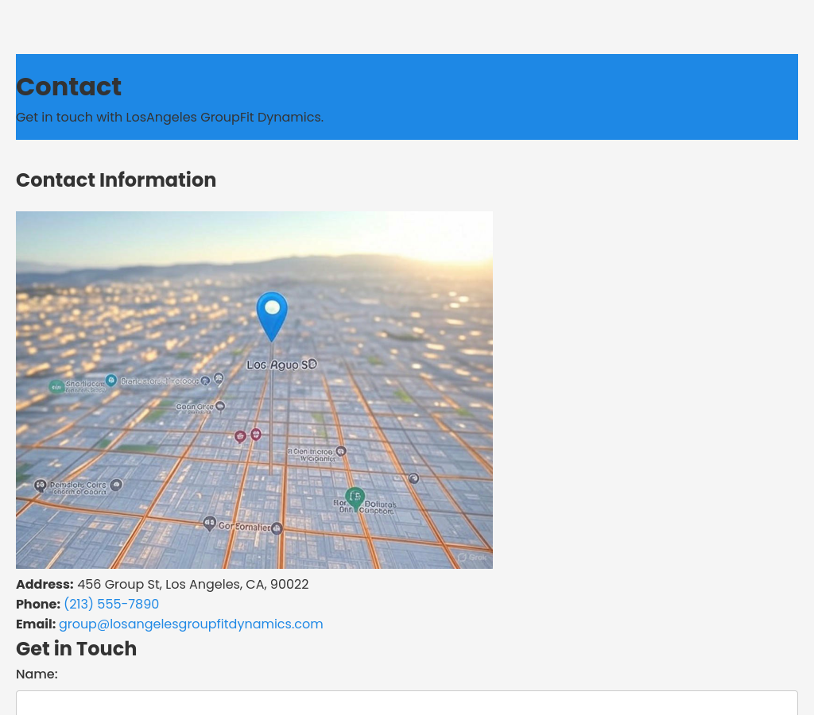Select the left red marker of the red pair
Image resolution: width=814 pixels, height=715 pixels.
(240, 436)
